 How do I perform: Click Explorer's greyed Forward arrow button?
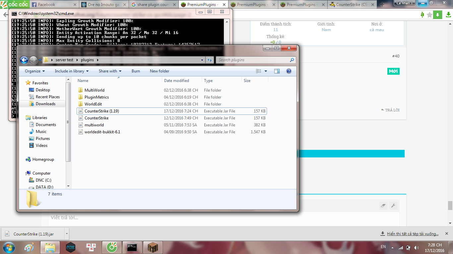coord(33,60)
